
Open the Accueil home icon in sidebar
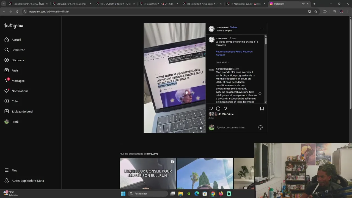pyautogui.click(x=7, y=40)
